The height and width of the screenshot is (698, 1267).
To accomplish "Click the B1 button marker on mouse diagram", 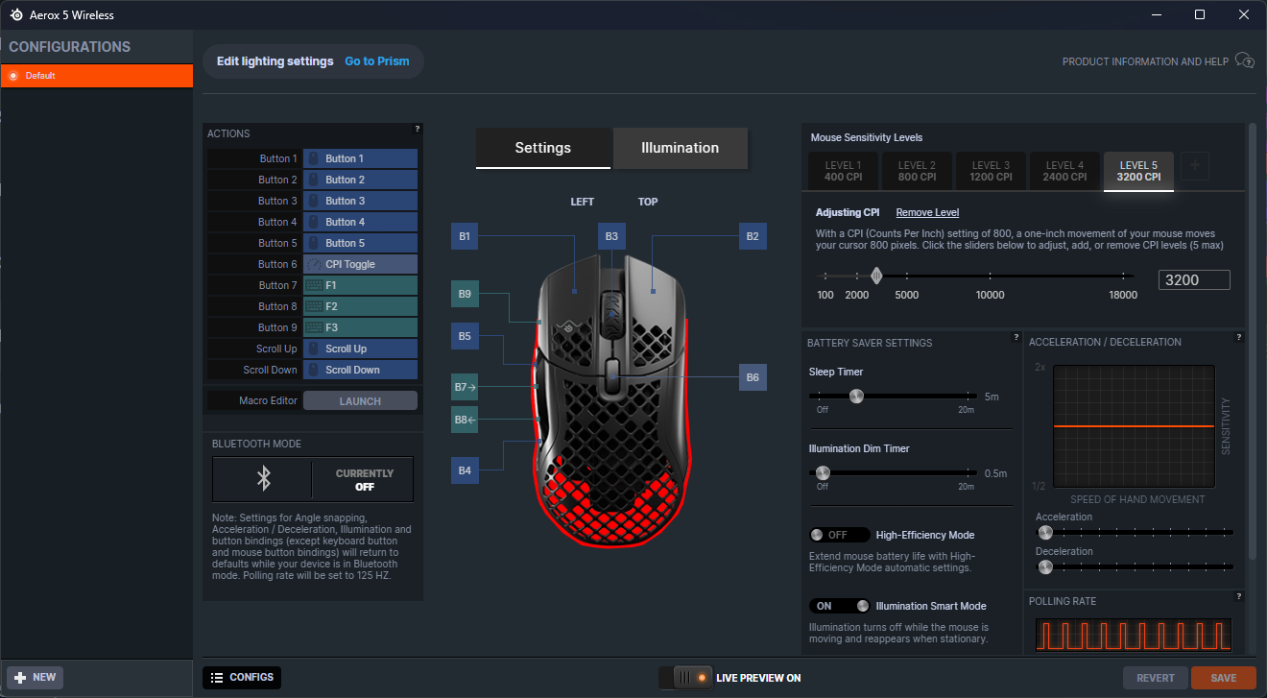I will (x=465, y=236).
